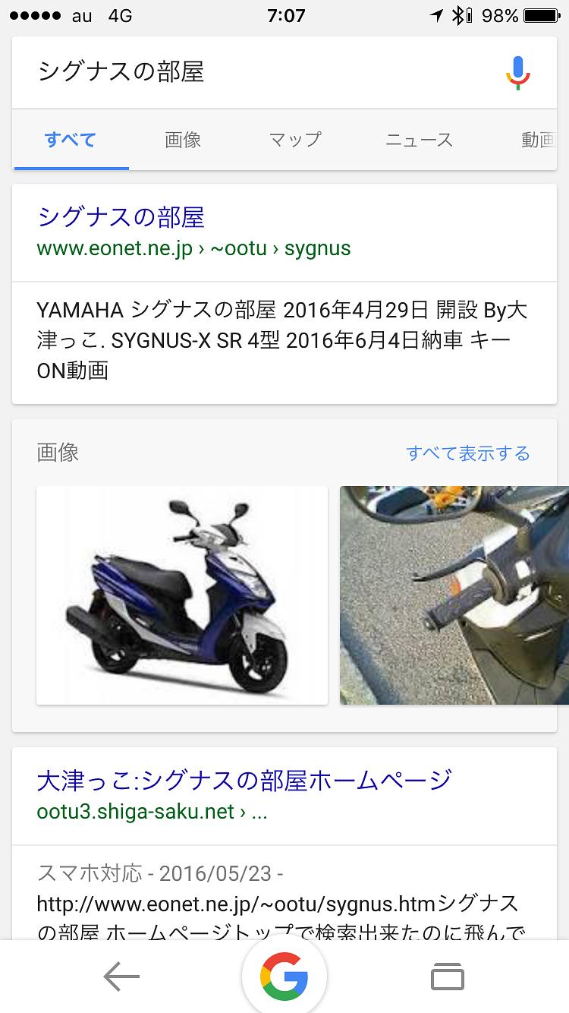Tap the Bluetooth status icon
The image size is (569, 1013).
click(458, 16)
